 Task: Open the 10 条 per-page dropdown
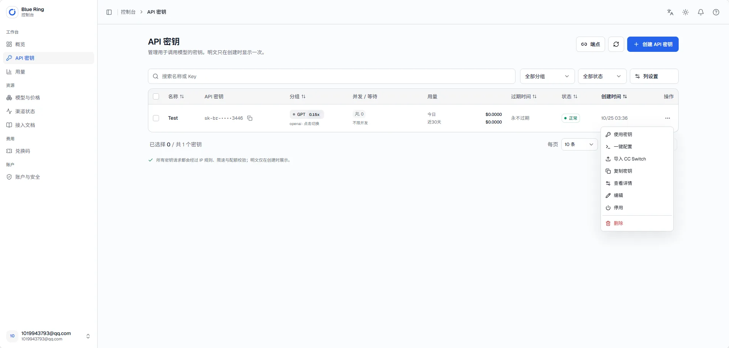(x=579, y=144)
